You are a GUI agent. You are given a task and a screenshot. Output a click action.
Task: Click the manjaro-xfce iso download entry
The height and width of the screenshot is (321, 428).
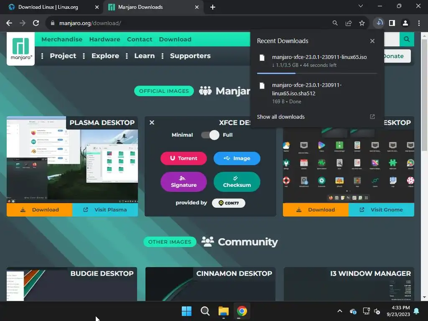(x=317, y=61)
